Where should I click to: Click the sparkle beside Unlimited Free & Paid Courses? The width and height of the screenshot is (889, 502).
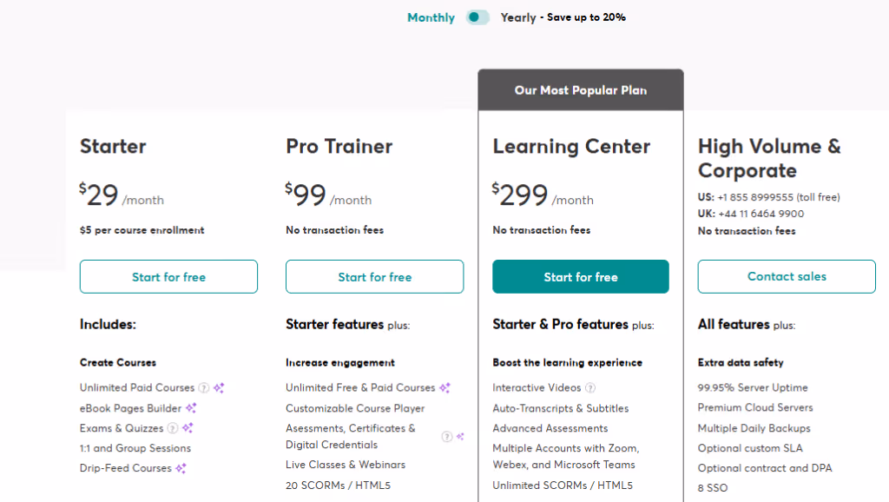444,387
